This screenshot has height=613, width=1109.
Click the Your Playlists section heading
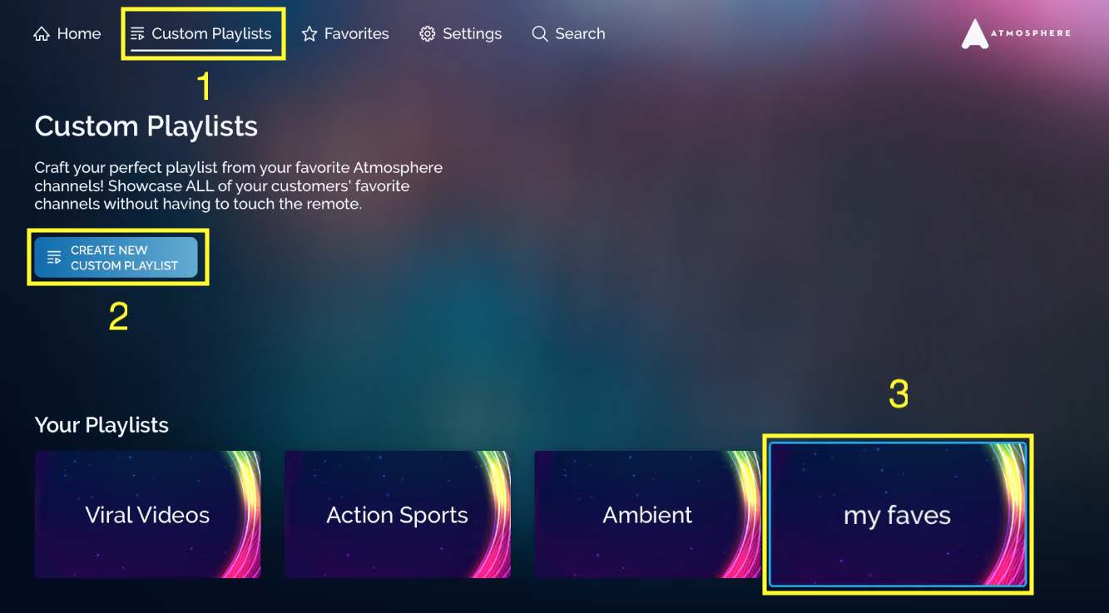[x=101, y=425]
